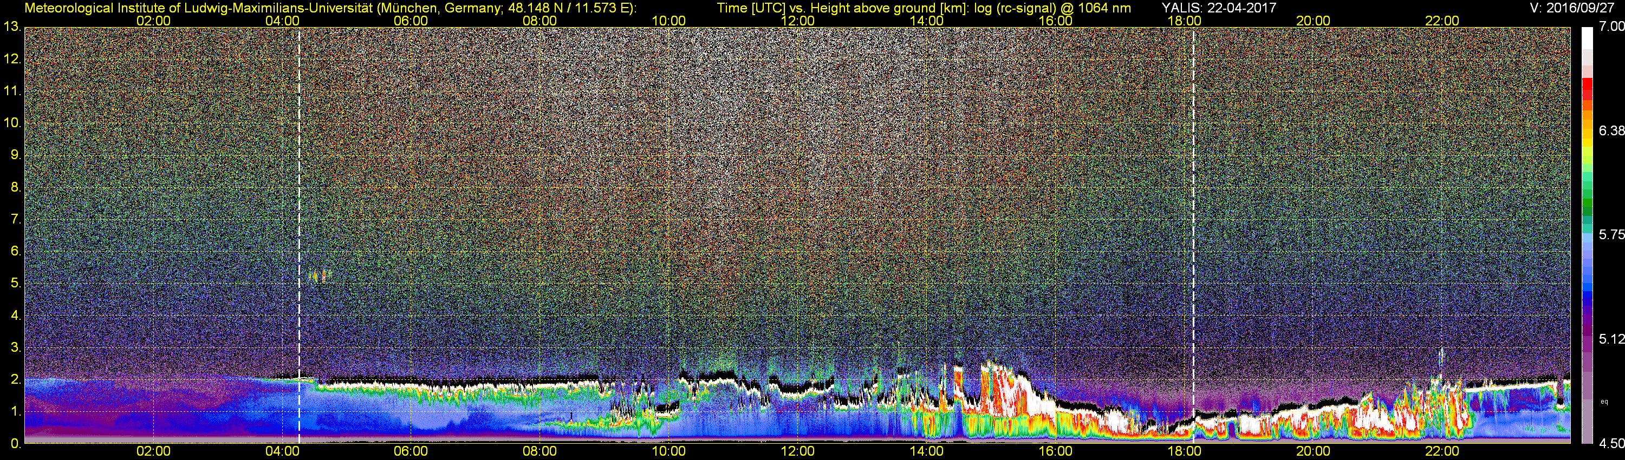Image resolution: width=1625 pixels, height=460 pixels.
Task: Click the top axis '20:00' time label
Action: point(1314,21)
